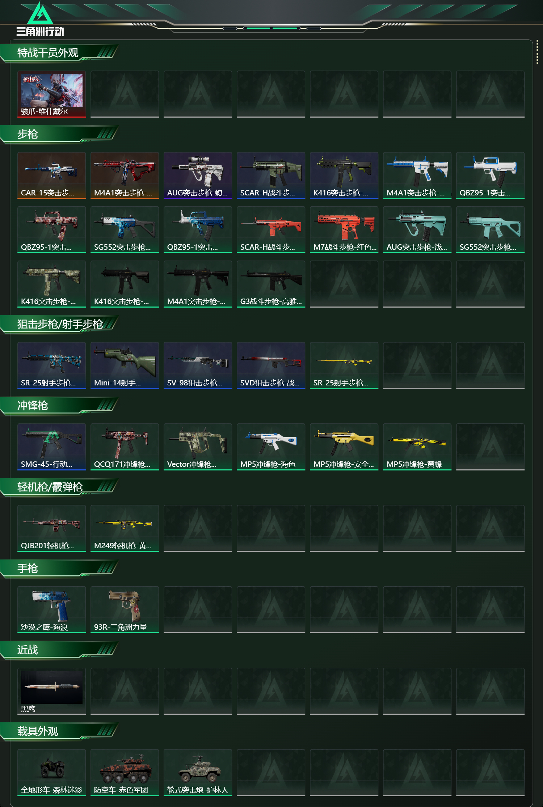Screen dimensions: 543x807
Task: Choose the M249轻机枪 yellow skin
Action: [x=125, y=528]
